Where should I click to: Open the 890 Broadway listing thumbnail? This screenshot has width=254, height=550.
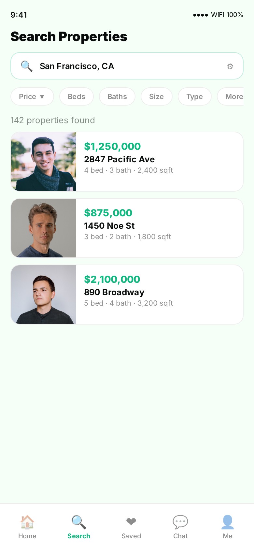tap(44, 295)
